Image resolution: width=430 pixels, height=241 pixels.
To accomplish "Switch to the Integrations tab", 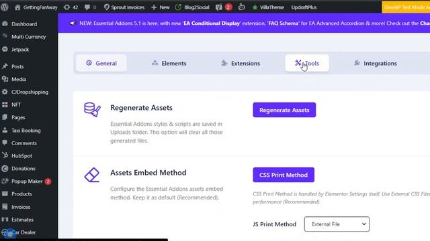I will point(375,63).
